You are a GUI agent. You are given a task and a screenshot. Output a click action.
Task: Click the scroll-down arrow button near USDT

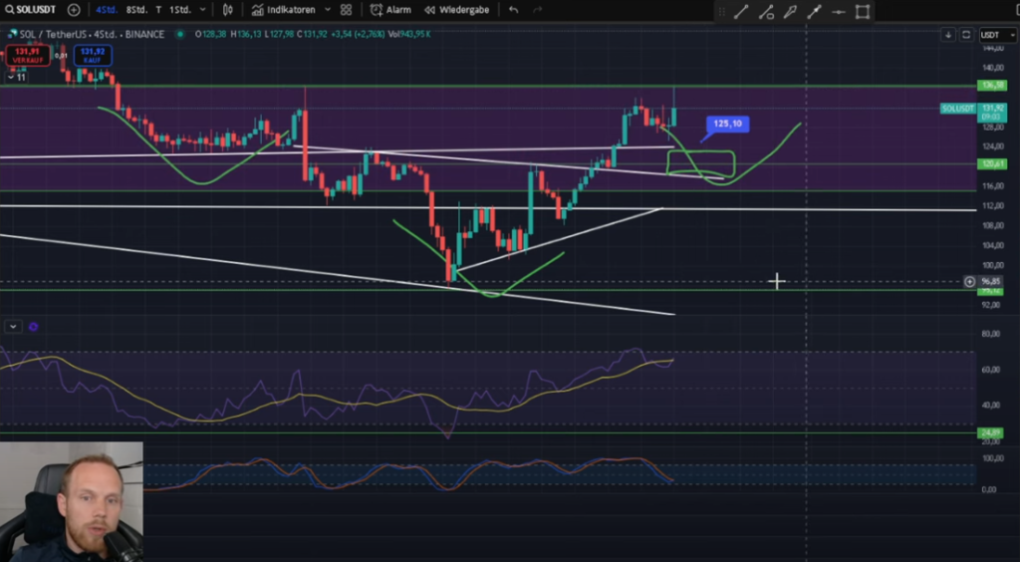point(948,35)
